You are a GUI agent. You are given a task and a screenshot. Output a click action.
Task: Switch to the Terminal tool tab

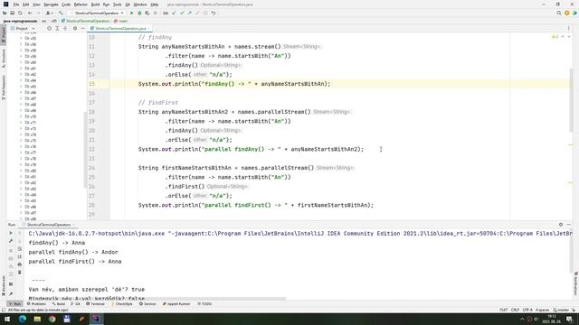[96, 304]
